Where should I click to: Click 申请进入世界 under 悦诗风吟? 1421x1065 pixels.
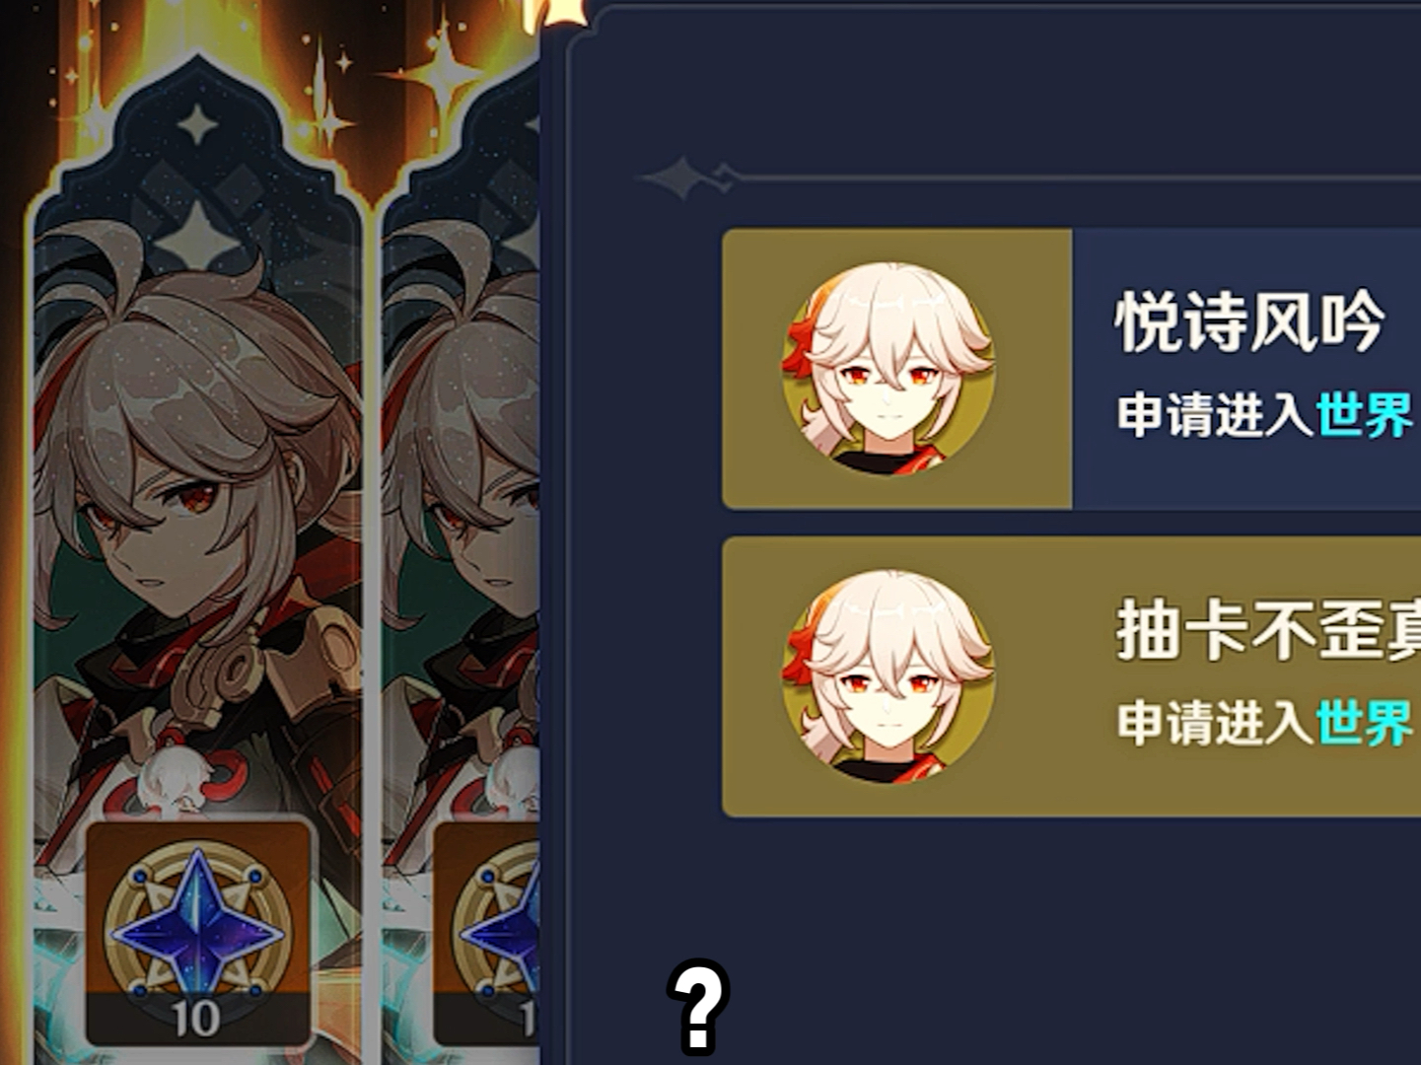point(1265,414)
